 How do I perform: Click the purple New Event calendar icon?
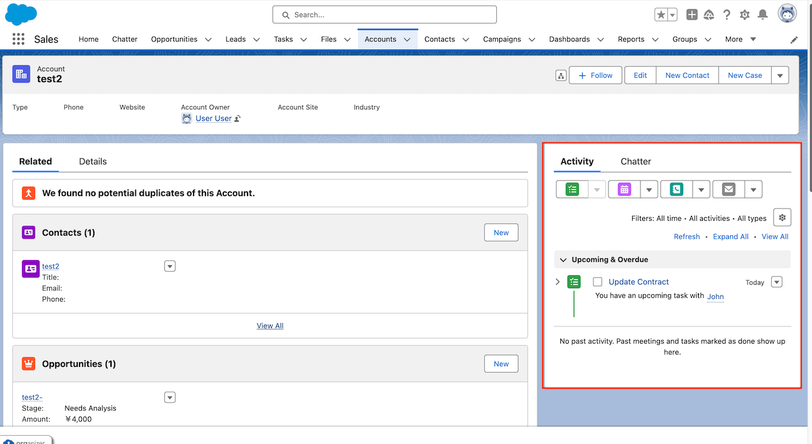tap(624, 189)
